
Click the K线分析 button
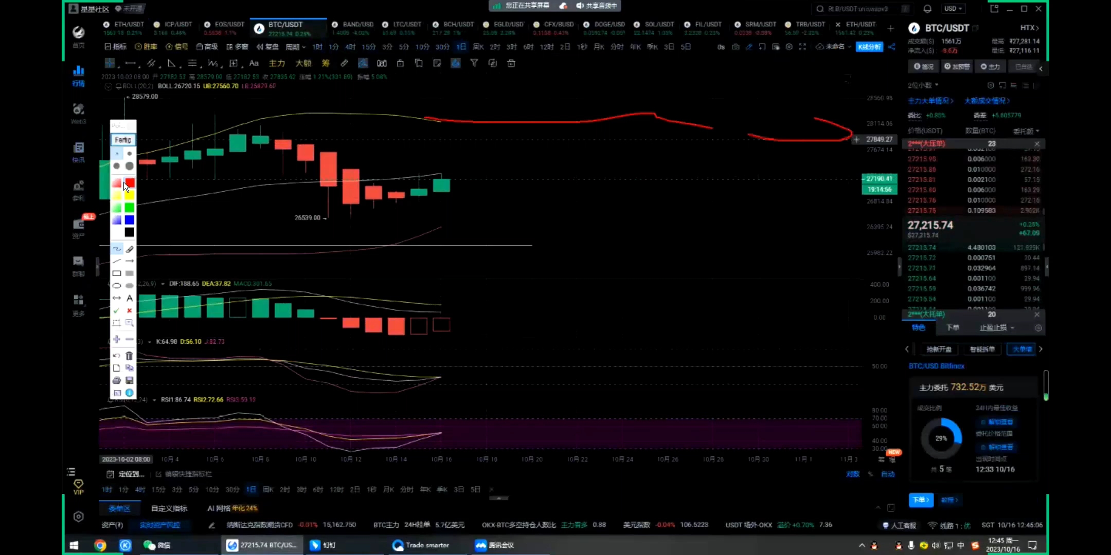870,47
